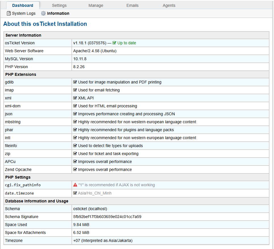This screenshot has width=274, height=249.
Task: Click the Space Used value 9.84 MiB
Action: [x=81, y=225]
